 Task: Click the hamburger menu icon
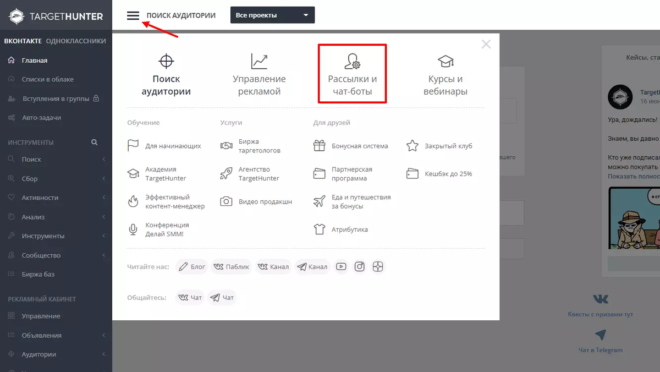tap(133, 15)
